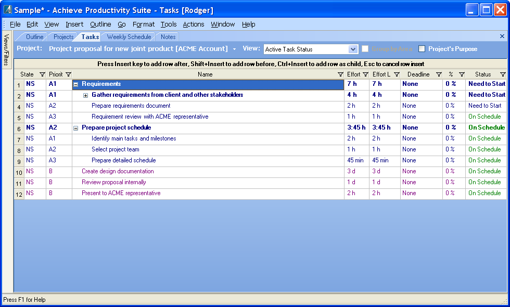Viewport: 510px width, 307px height.
Task: Expand Gather requirements from client task
Action: click(85, 95)
